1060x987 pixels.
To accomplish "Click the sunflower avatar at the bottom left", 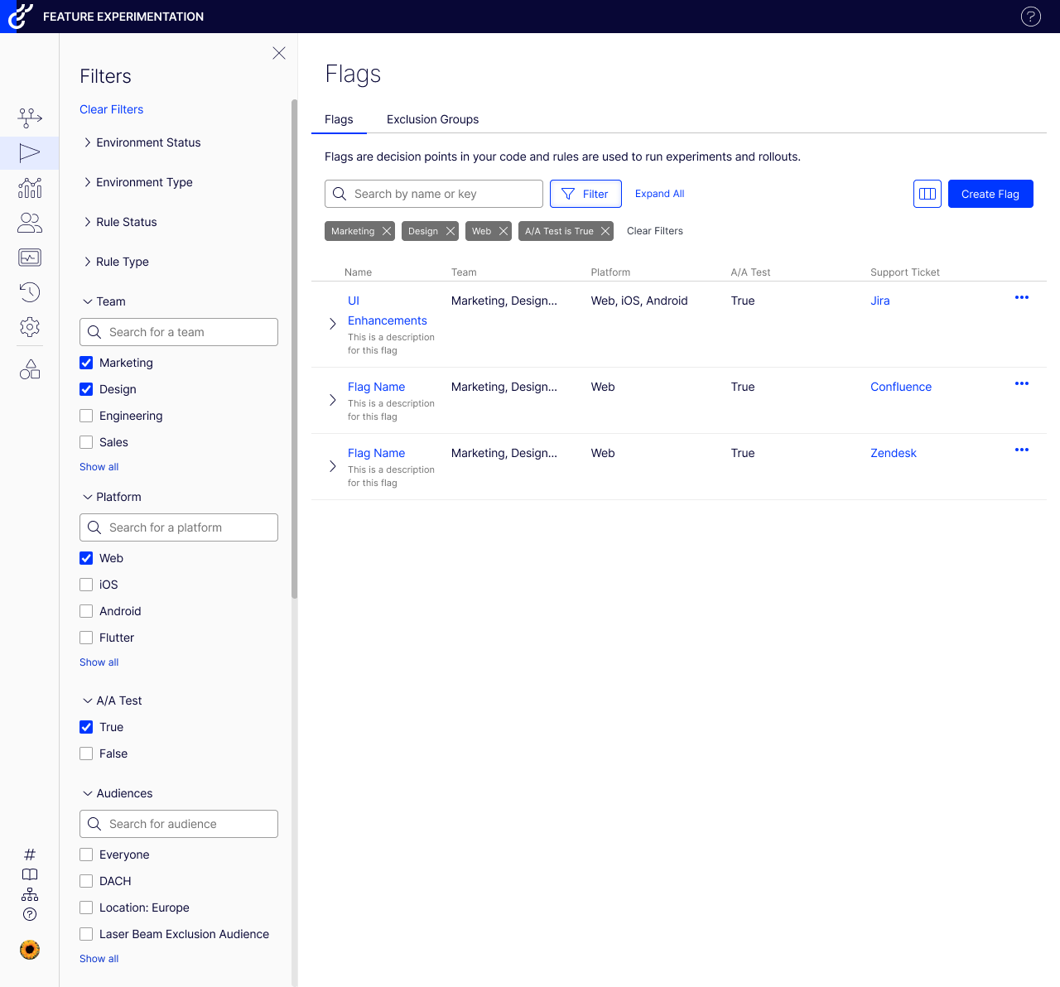I will tap(30, 950).
